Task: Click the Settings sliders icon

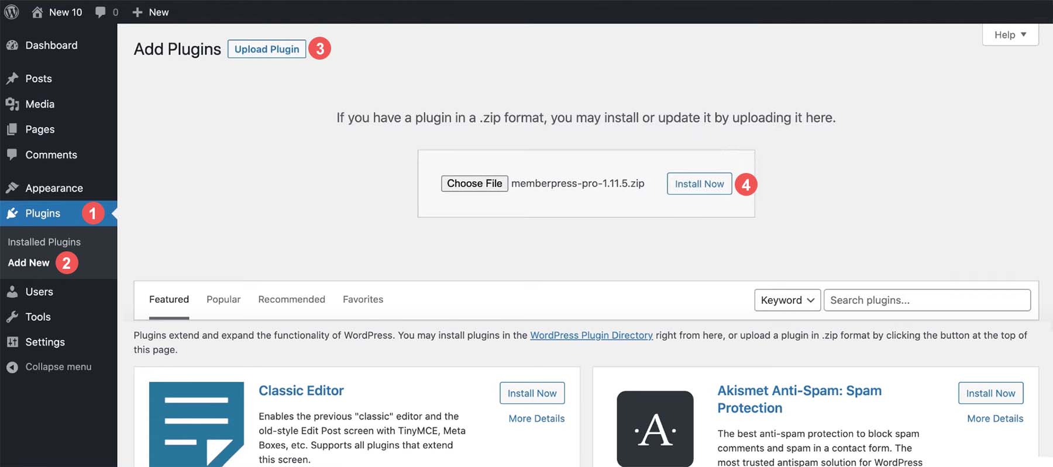Action: click(x=12, y=342)
